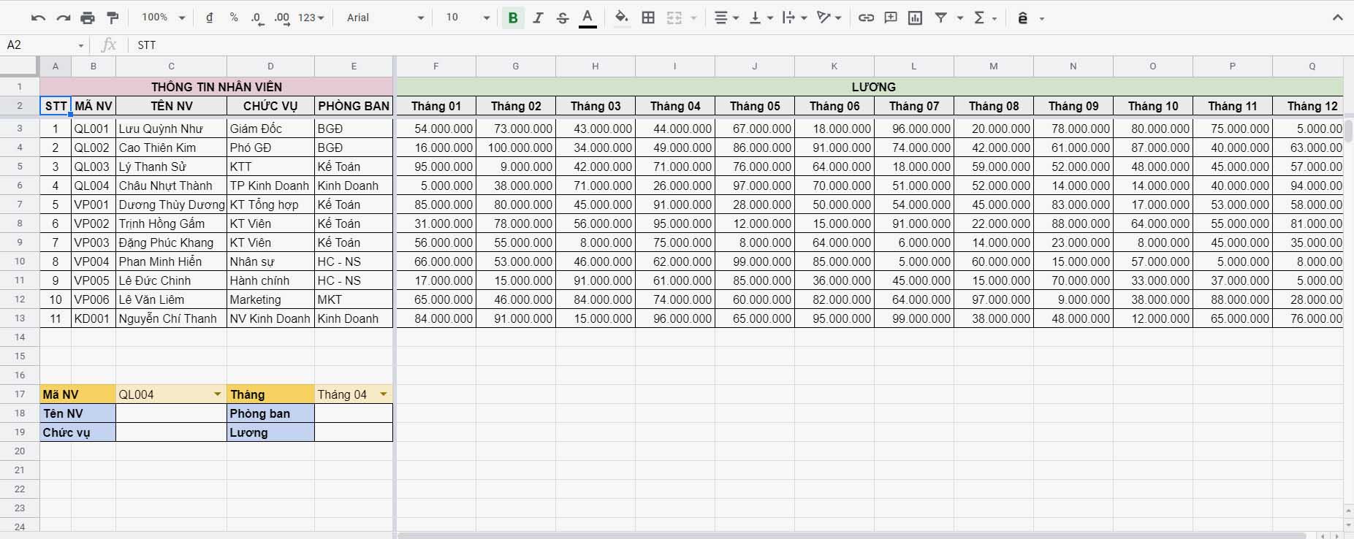Screen dimensions: 1354x539
Task: Toggle strikethrough text formatting
Action: tap(563, 18)
